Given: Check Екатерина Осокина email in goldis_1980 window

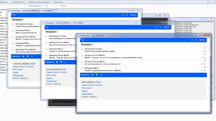Looking at the screenshot, I should (x=82, y=49).
